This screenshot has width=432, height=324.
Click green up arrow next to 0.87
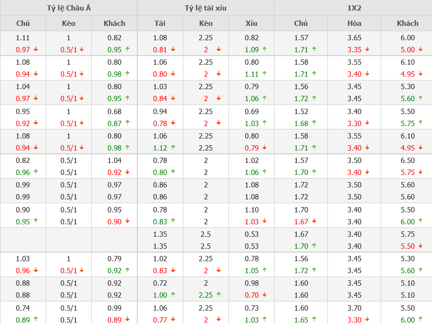127,123
